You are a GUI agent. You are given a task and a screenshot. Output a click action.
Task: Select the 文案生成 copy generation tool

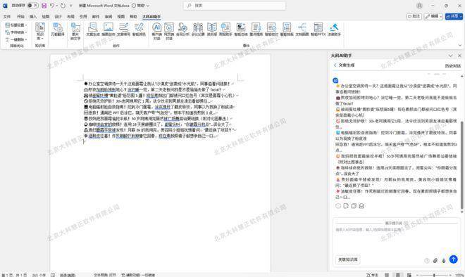tap(93, 30)
